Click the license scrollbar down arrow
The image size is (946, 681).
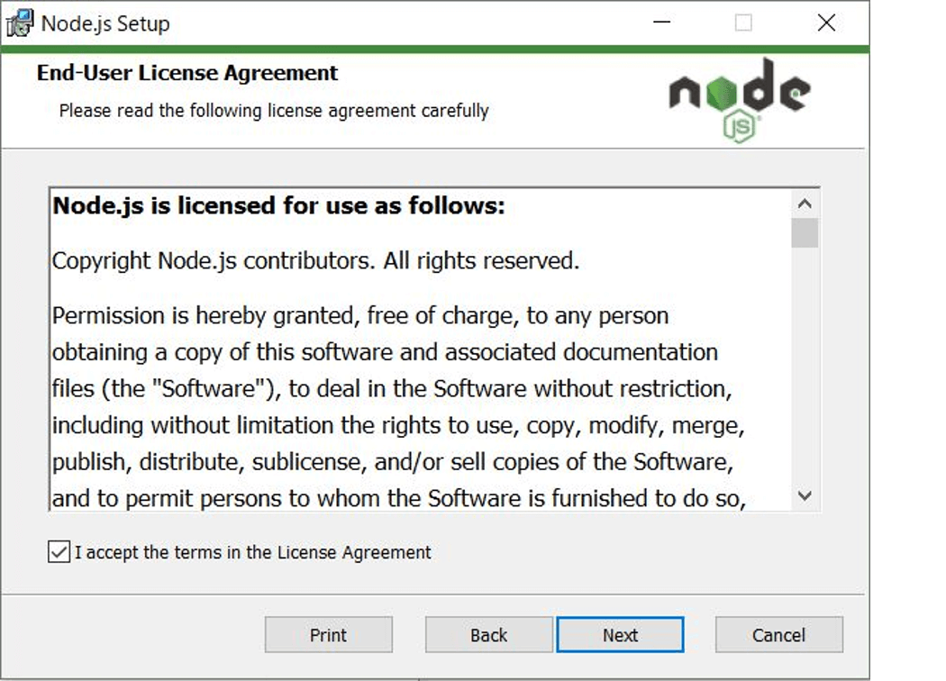[x=805, y=495]
